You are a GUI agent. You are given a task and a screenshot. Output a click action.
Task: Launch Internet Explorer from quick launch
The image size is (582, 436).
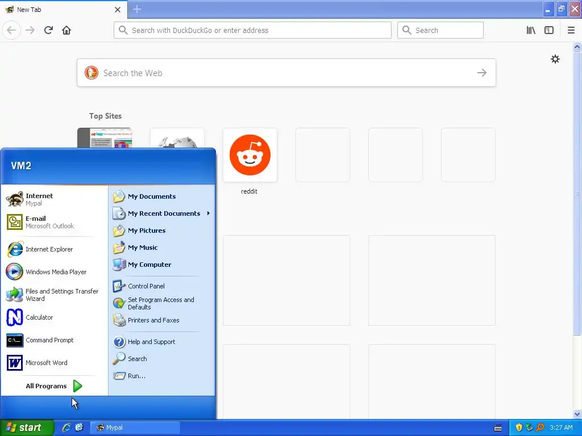point(66,427)
